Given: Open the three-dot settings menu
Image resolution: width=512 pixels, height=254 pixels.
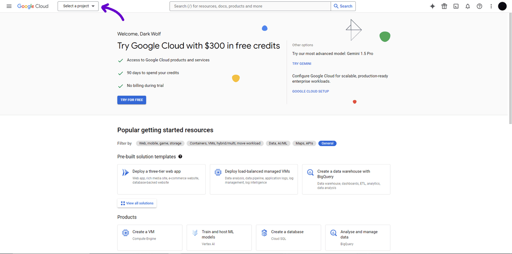Looking at the screenshot, I should click(491, 6).
